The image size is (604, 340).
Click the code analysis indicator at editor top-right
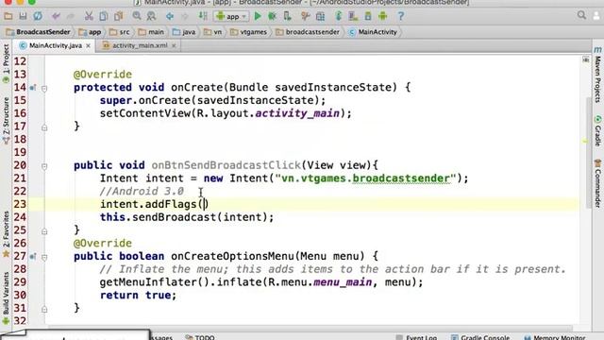click(585, 59)
